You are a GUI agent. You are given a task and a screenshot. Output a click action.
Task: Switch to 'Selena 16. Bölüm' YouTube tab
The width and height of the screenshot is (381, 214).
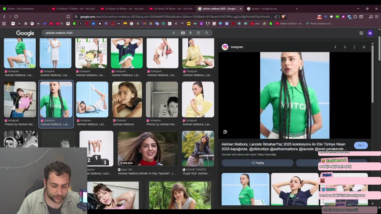pyautogui.click(x=122, y=9)
